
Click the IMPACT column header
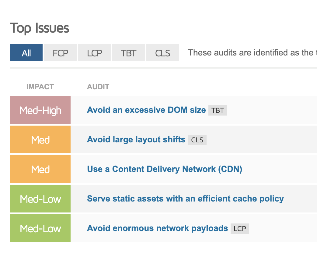click(40, 87)
